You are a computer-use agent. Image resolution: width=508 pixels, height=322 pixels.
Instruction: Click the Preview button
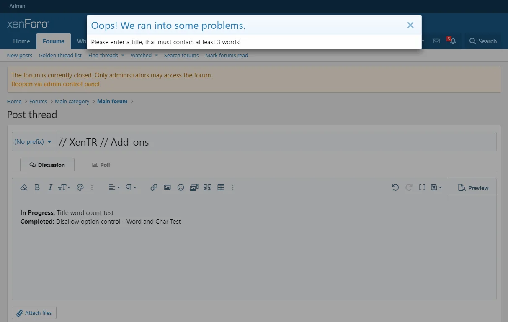click(473, 188)
